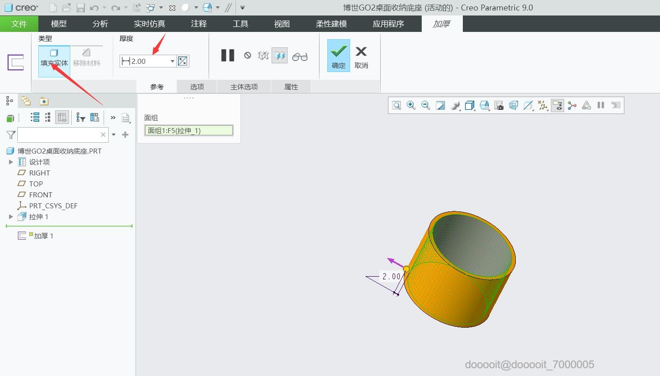The width and height of the screenshot is (660, 376).
Task: Open the thickness value dropdown arrow
Action: point(172,61)
